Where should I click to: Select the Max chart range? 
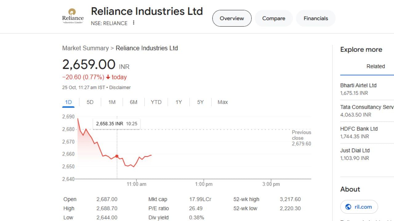223,102
